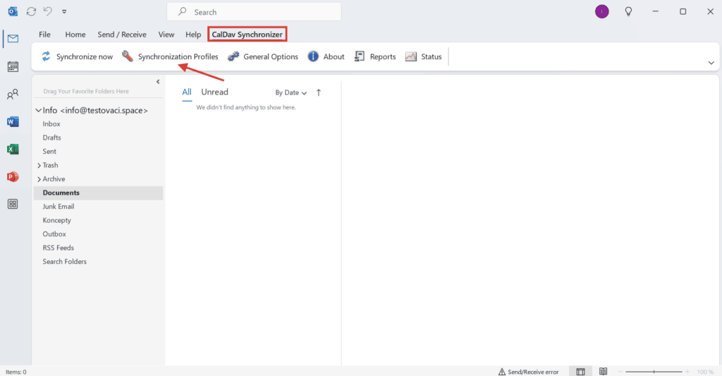Select the Documents folder

(99, 193)
